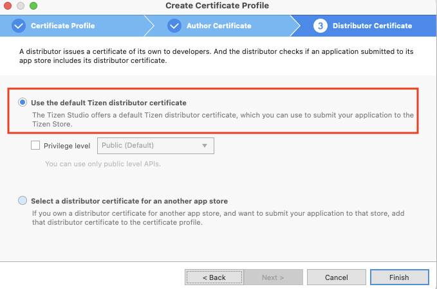This screenshot has width=437, height=289.
Task: Close the window with red button
Action: point(8,6)
